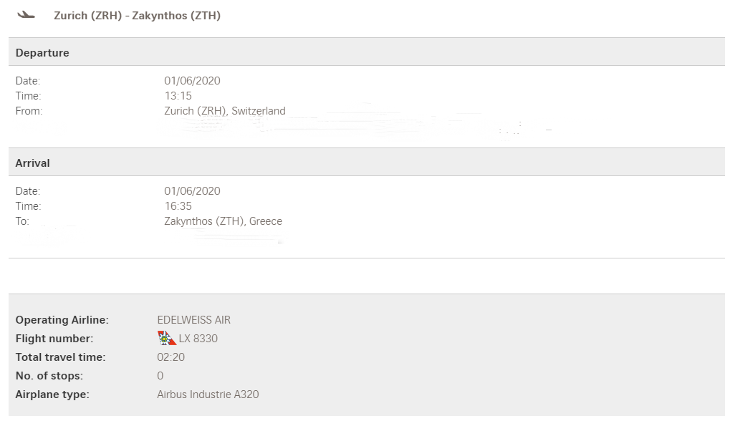Click the arrival time 16:35

178,206
